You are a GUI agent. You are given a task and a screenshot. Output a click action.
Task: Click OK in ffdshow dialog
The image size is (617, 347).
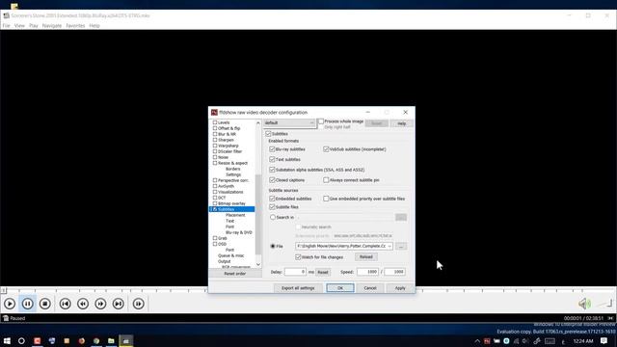click(340, 288)
